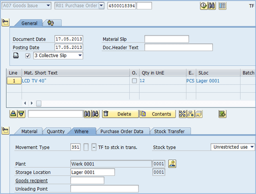256x194 pixels.
Task: Click the item table horizontal scrollbar thumb
Action: (x=39, y=103)
